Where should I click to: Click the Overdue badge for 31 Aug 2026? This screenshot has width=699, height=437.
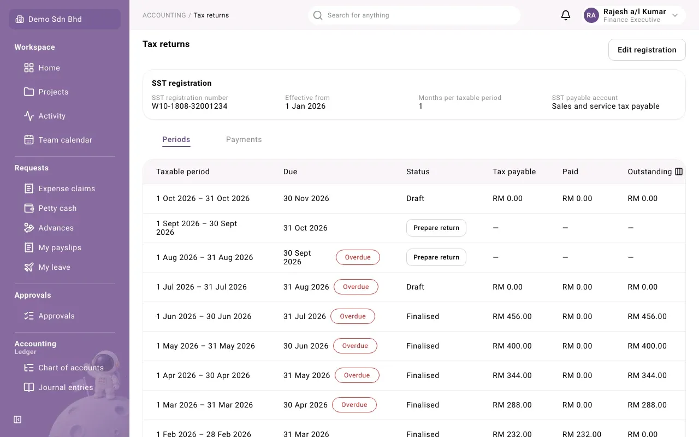pos(356,287)
